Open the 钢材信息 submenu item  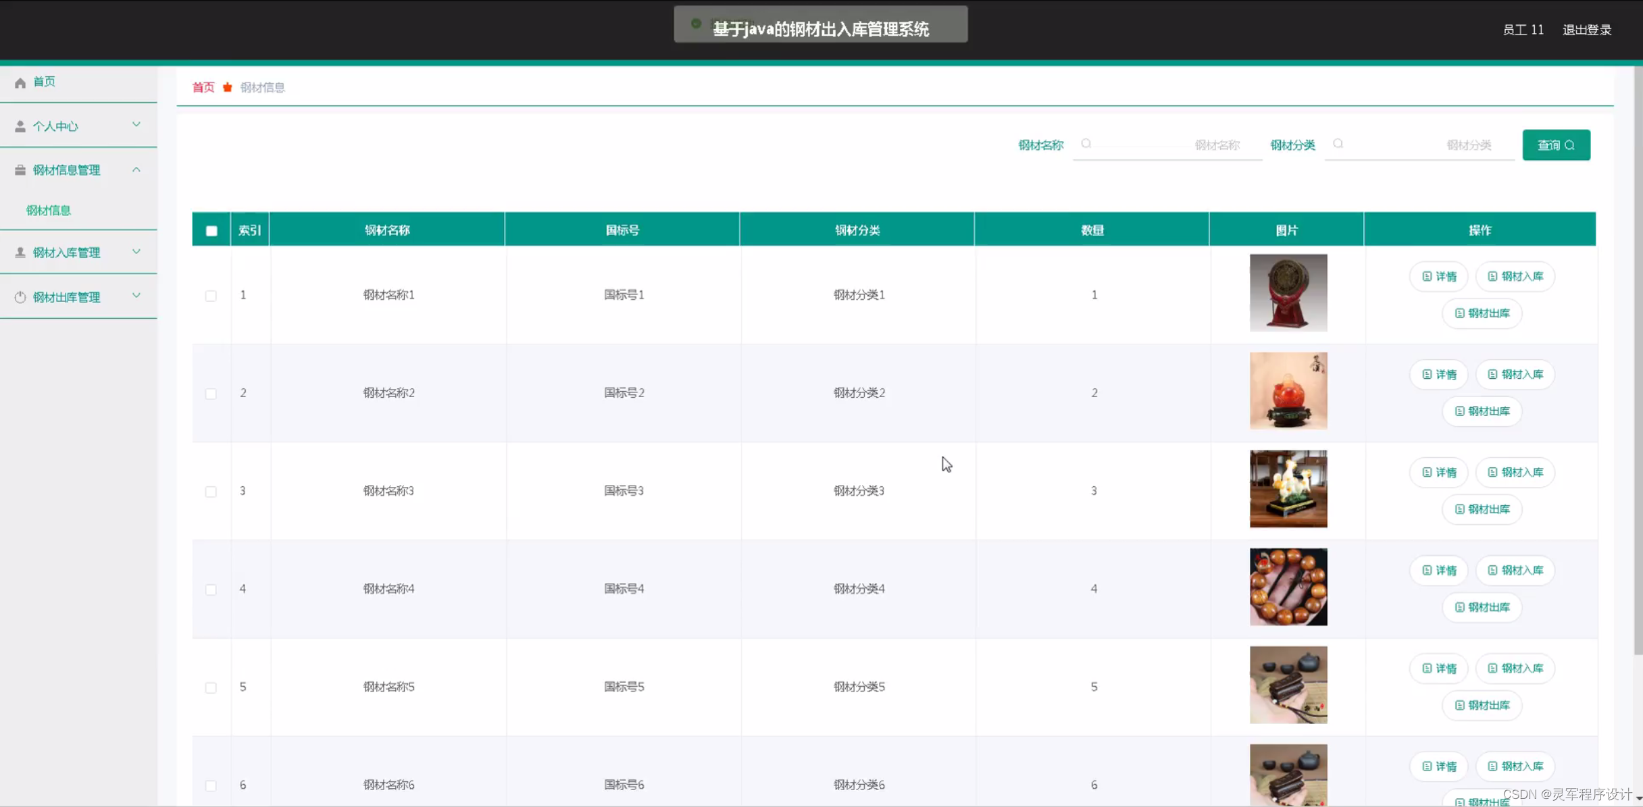(x=49, y=210)
